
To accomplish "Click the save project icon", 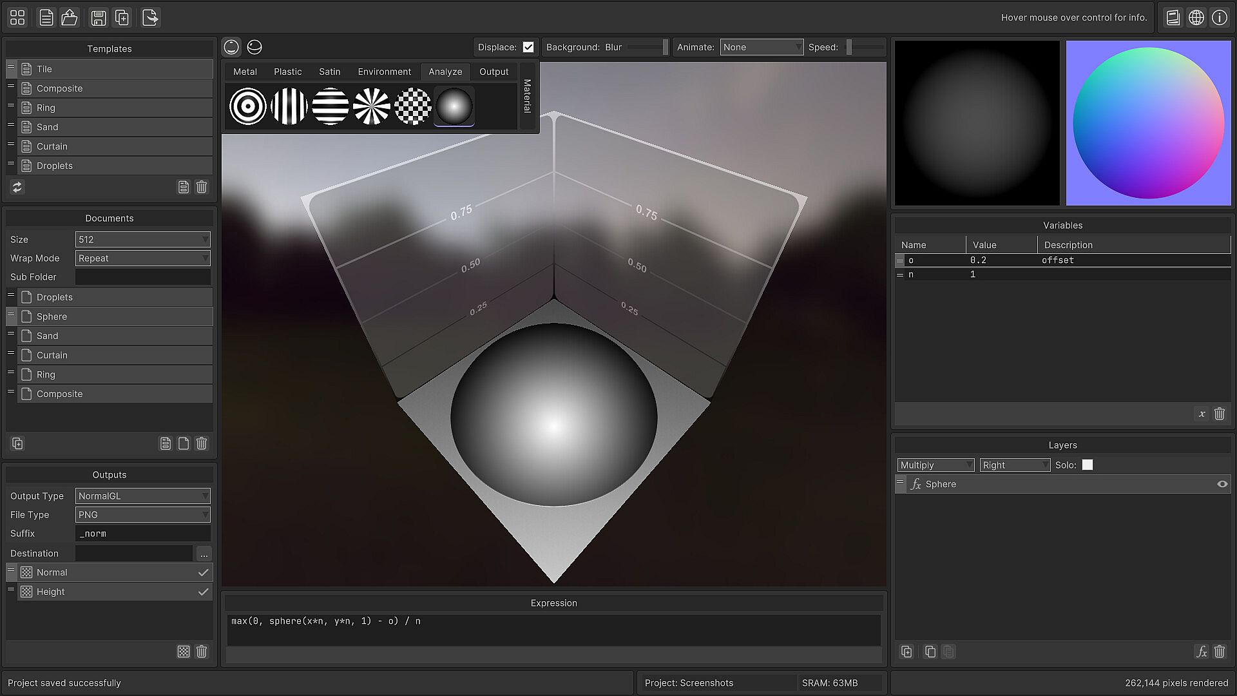I will (x=98, y=17).
